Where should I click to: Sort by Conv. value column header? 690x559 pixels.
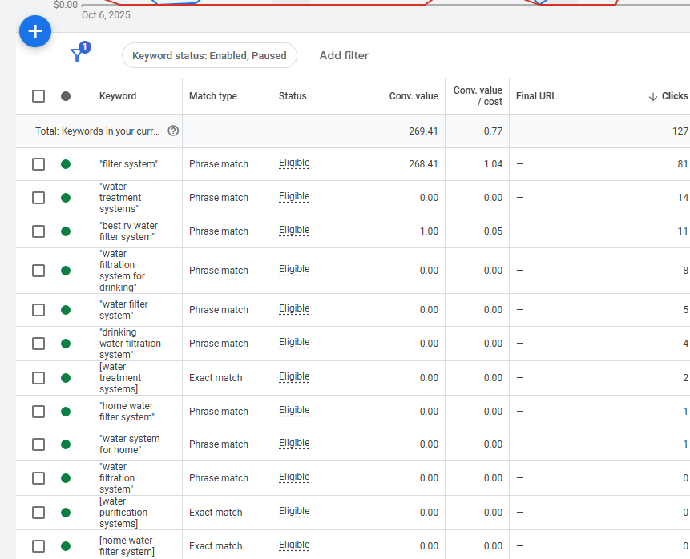414,96
